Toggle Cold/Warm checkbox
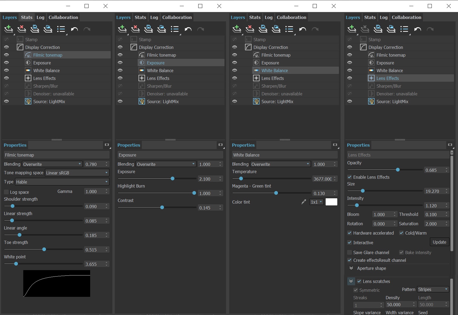This screenshot has height=315, width=458. pyautogui.click(x=401, y=233)
